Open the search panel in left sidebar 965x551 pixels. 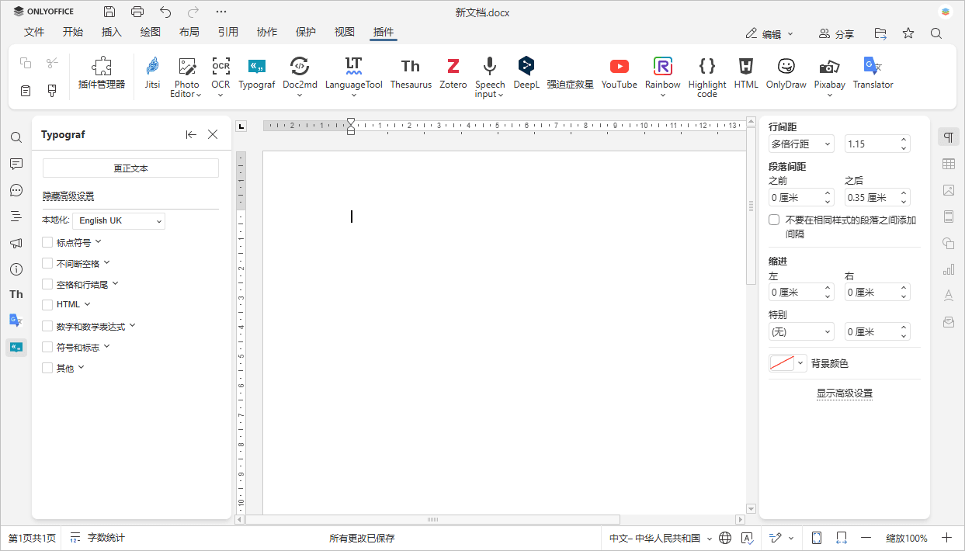[16, 137]
